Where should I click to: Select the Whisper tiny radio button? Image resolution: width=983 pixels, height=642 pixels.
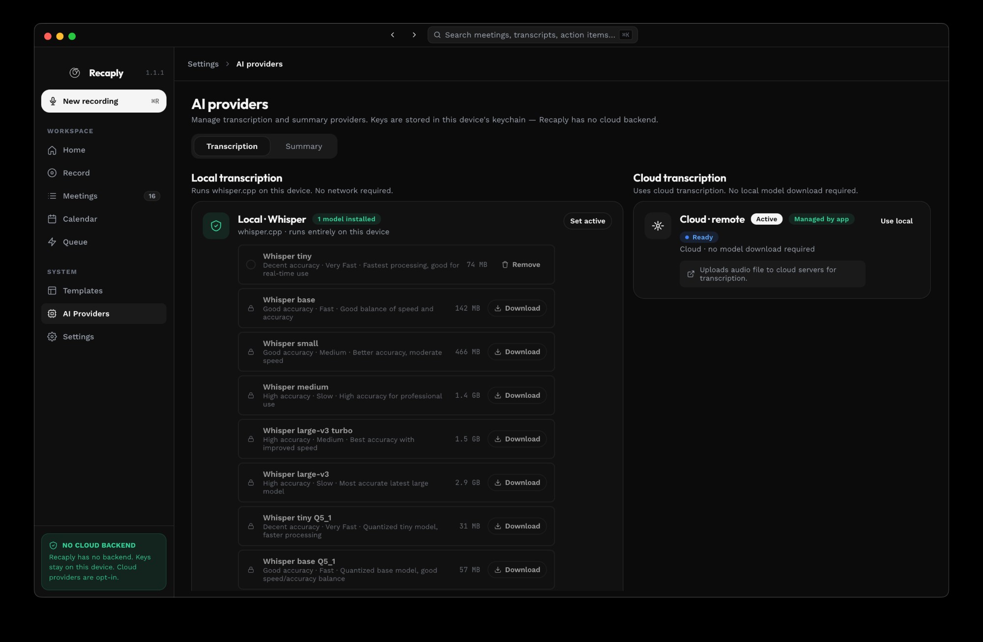[251, 265]
